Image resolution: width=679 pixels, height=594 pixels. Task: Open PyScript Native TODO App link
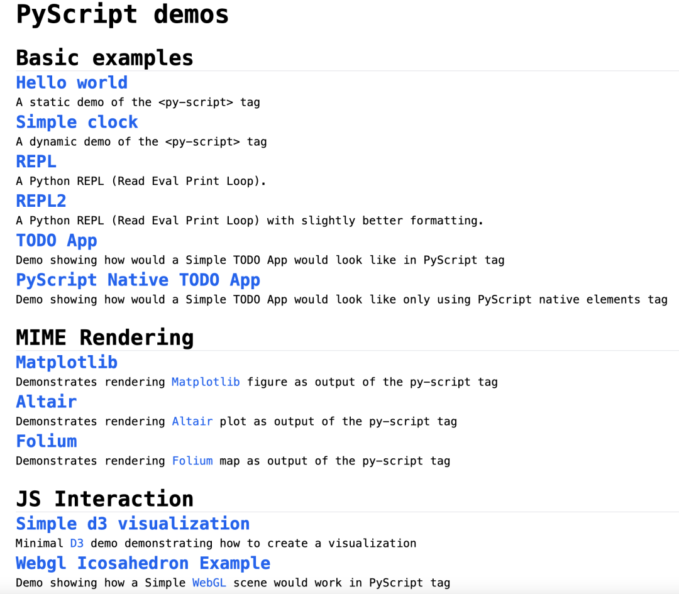click(x=138, y=280)
